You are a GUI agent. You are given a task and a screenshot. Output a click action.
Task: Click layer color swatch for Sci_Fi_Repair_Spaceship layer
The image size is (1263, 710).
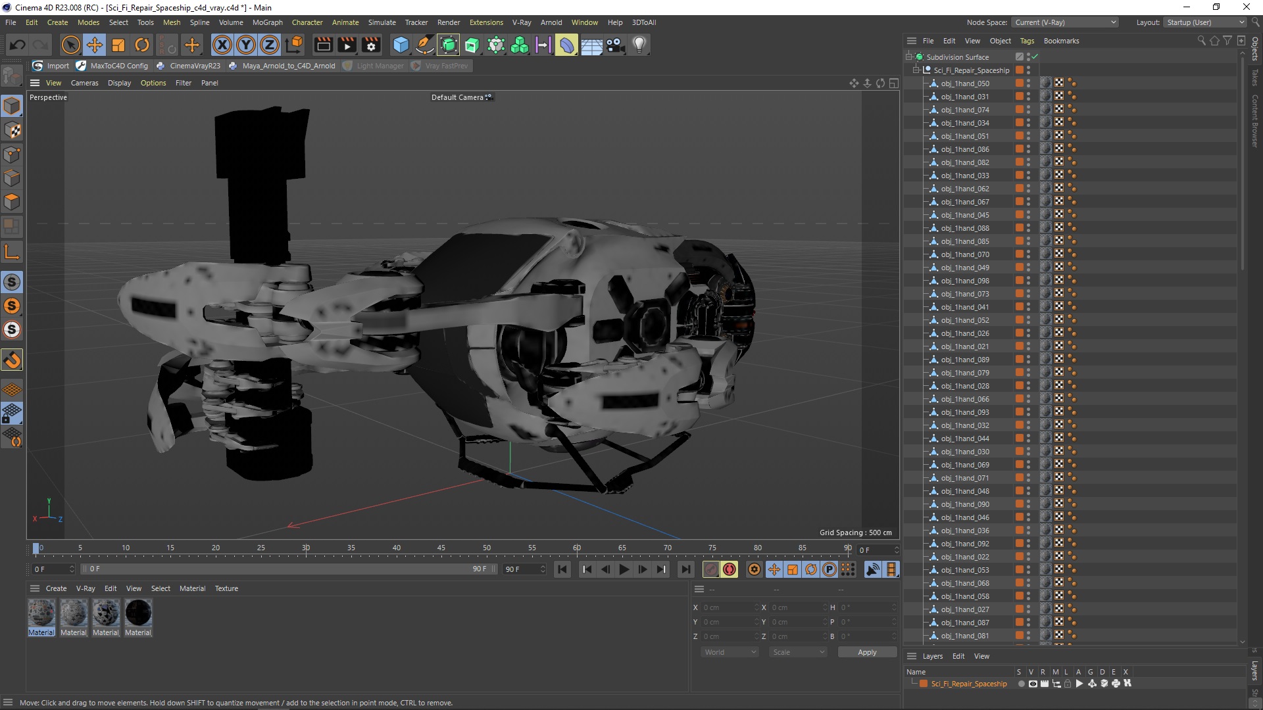tap(924, 684)
